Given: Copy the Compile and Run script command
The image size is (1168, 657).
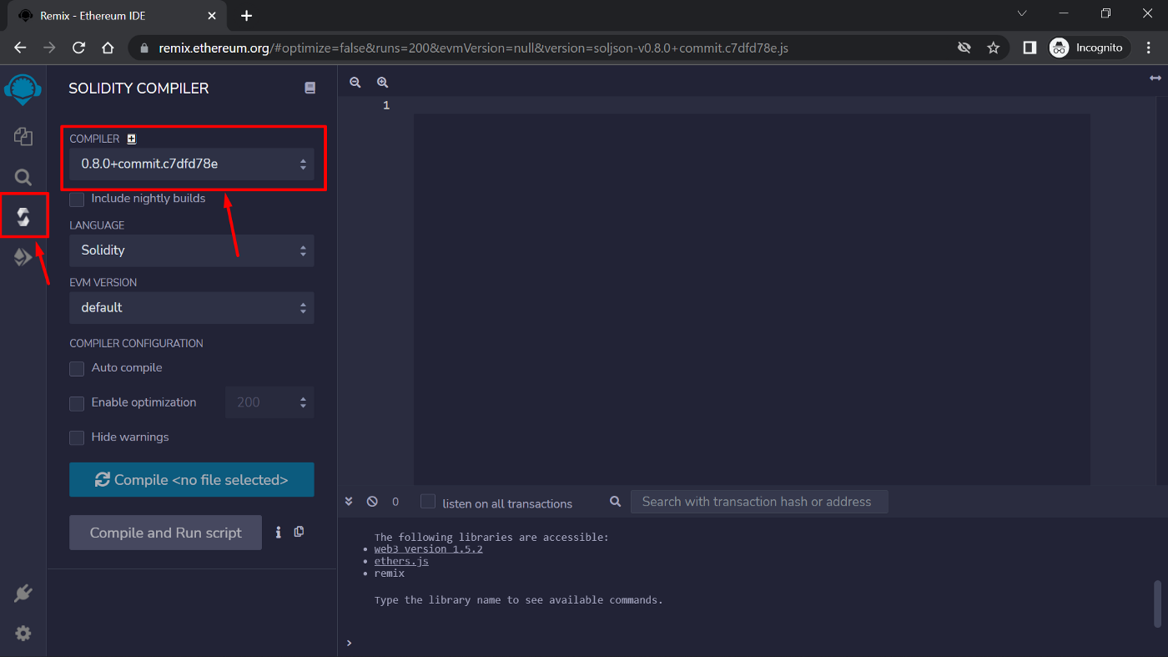Looking at the screenshot, I should 299,531.
